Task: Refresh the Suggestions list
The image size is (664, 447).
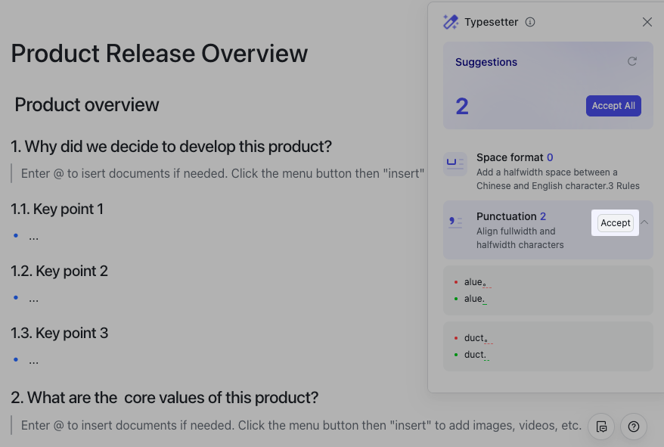Action: click(632, 61)
